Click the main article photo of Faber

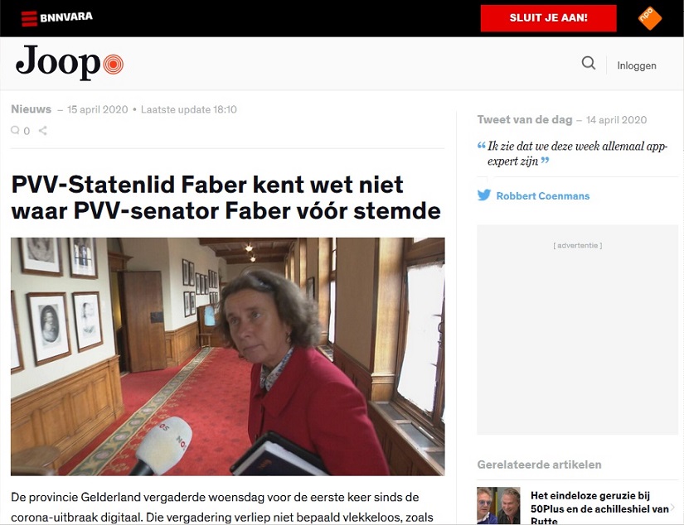tap(228, 356)
